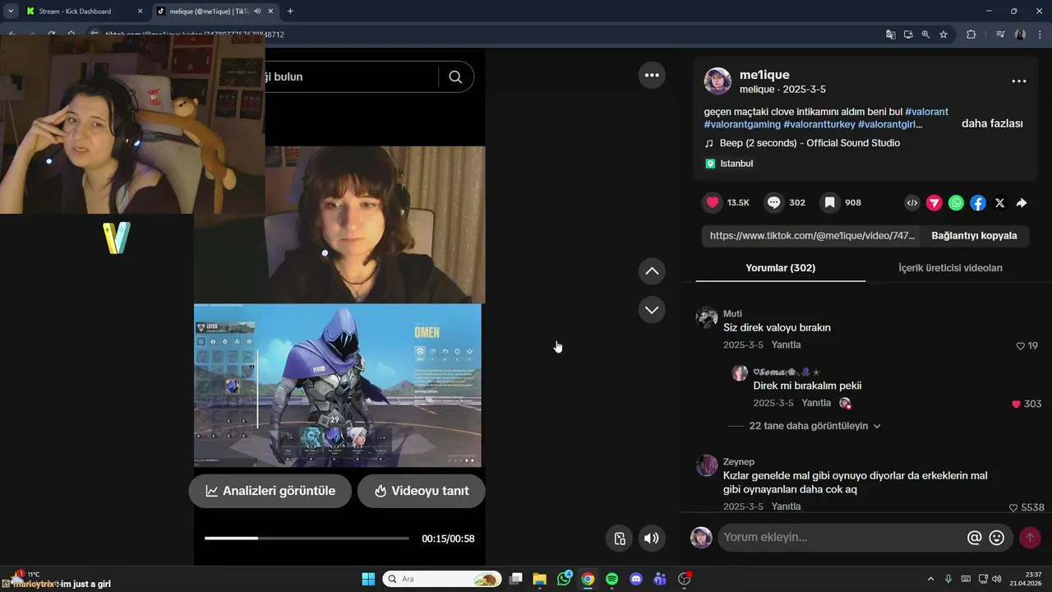Open the comments bubble icon showing 302

[774, 202]
